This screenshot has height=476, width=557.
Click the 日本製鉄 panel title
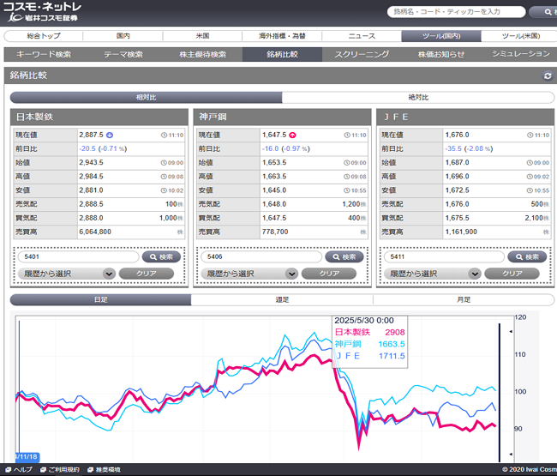(34, 117)
